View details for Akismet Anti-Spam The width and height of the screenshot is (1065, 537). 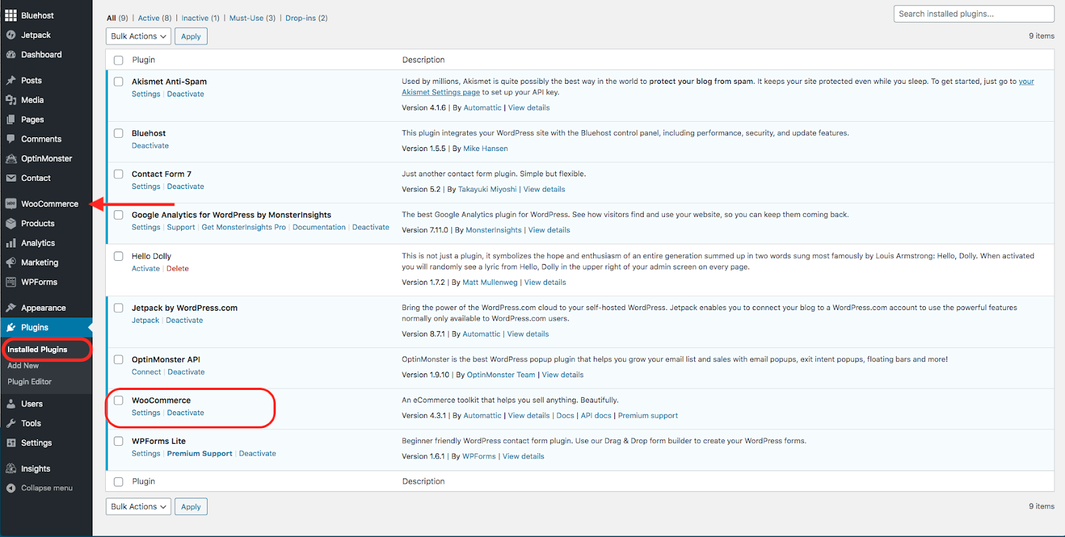click(529, 108)
